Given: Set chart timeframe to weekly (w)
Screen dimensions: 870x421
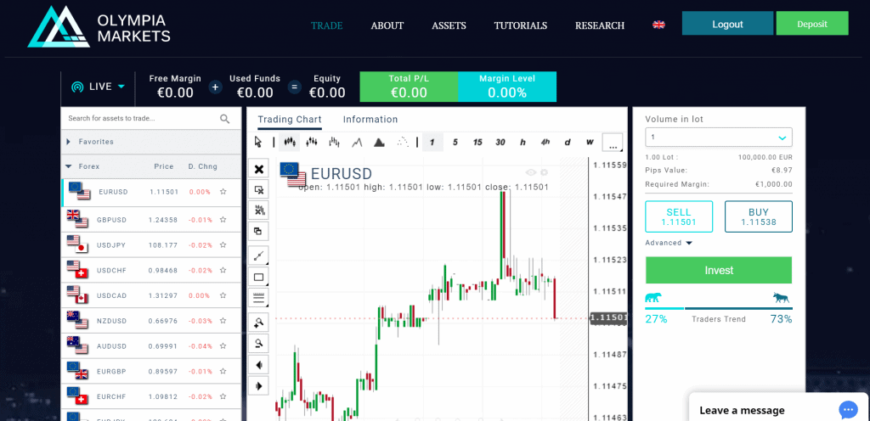Looking at the screenshot, I should 590,143.
